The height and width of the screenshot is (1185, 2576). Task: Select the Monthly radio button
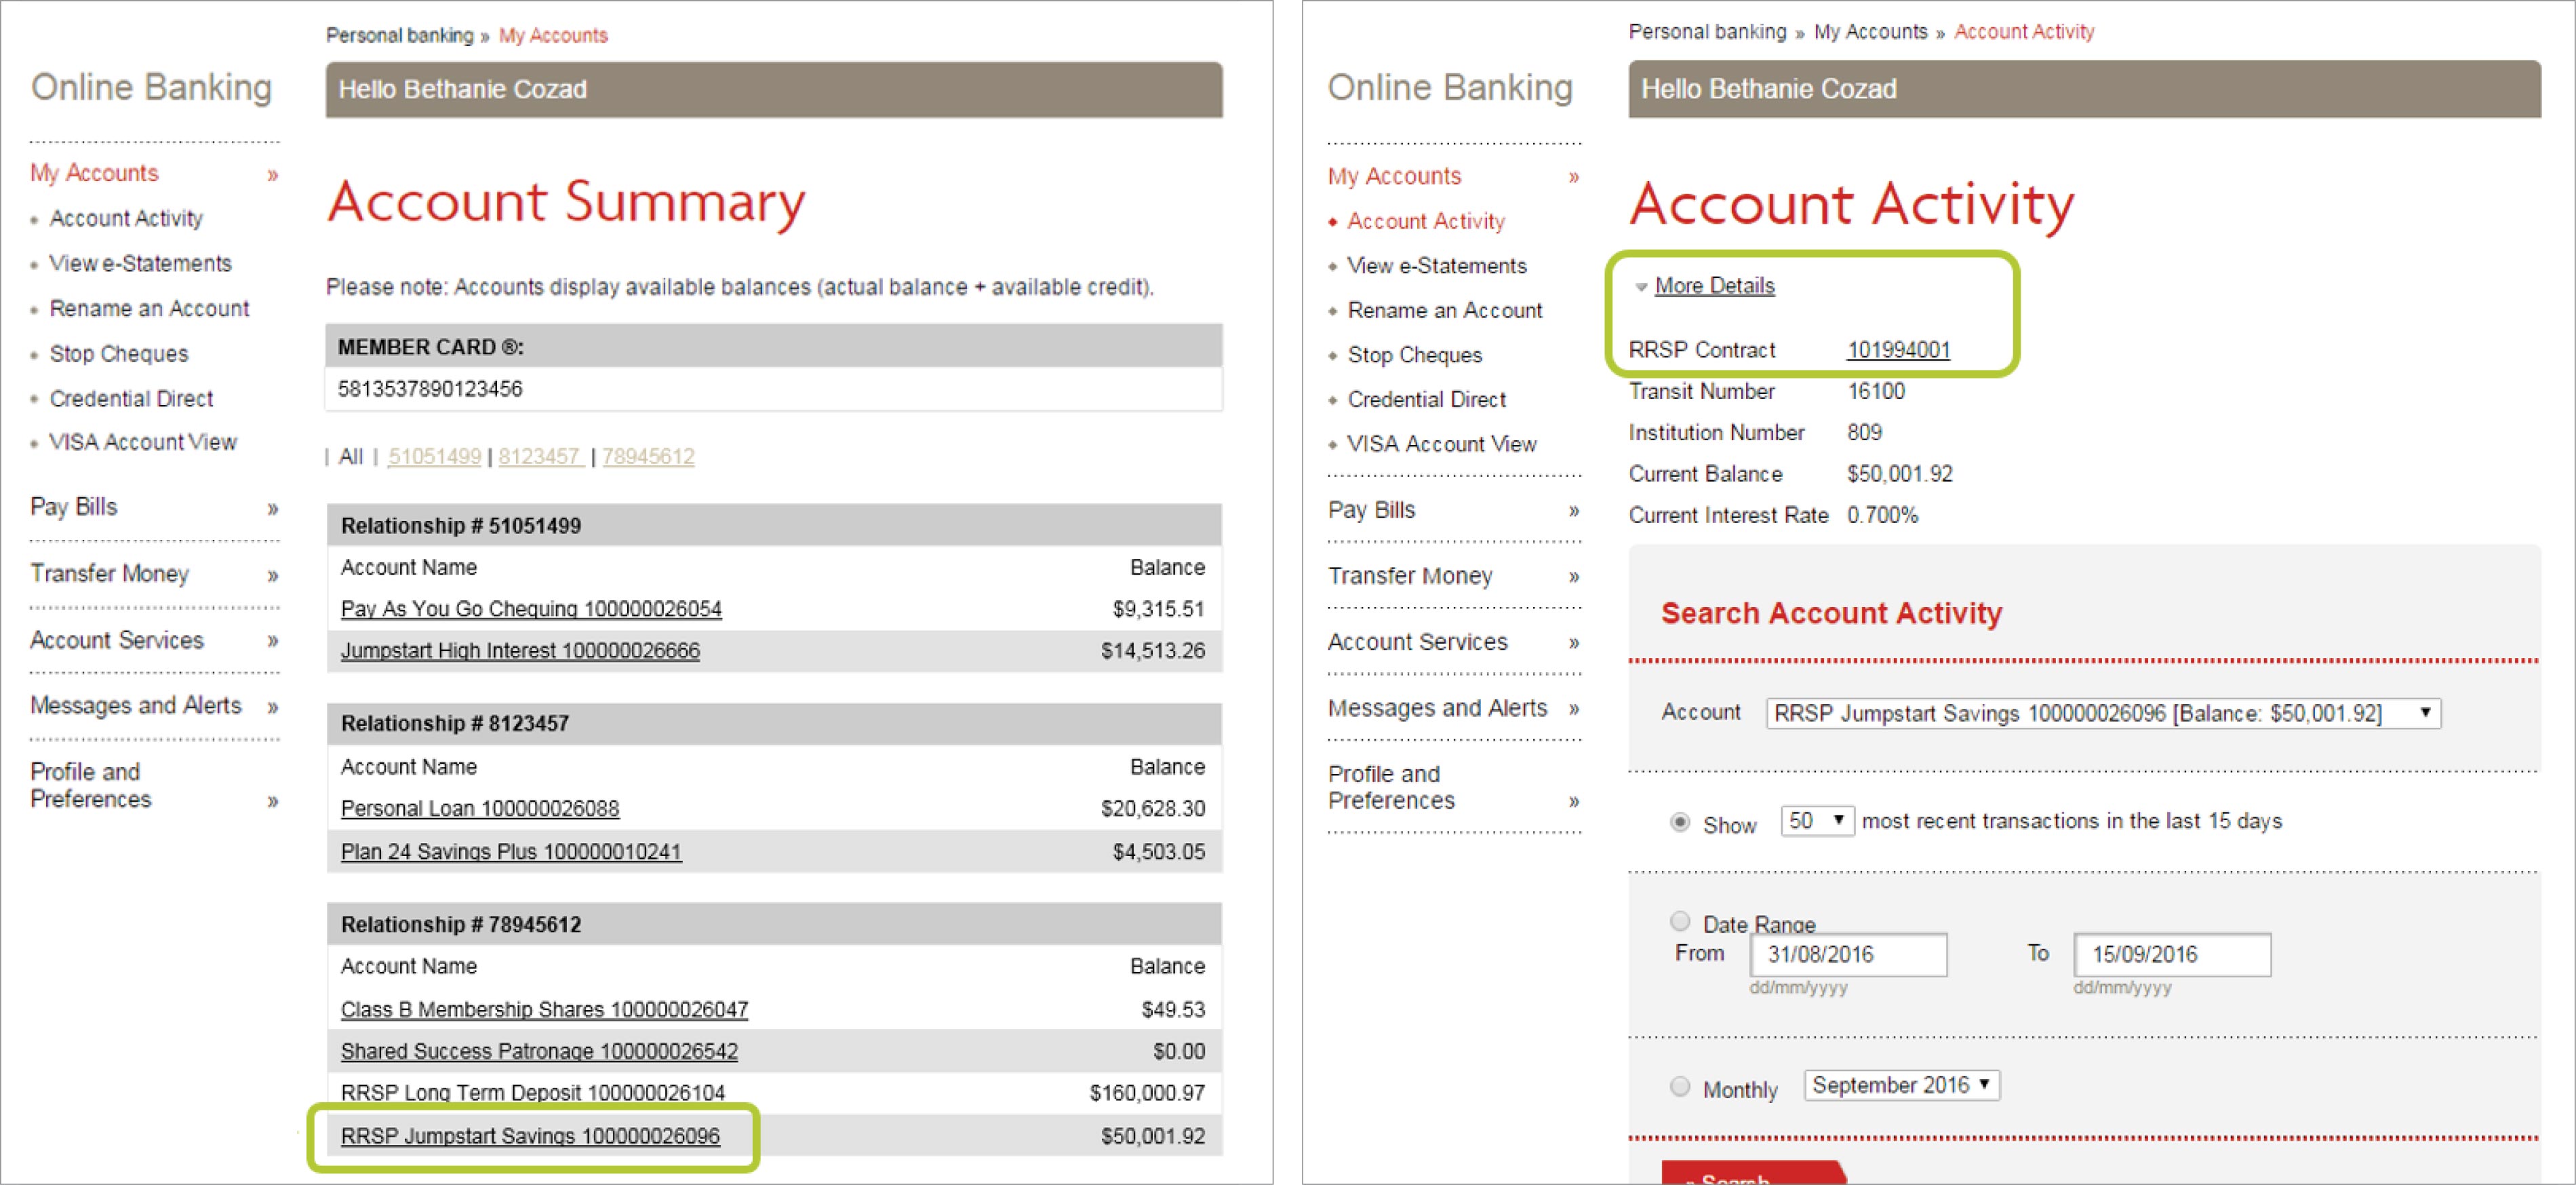pos(1680,1086)
